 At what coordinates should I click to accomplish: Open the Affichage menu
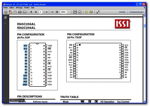[19, 8]
